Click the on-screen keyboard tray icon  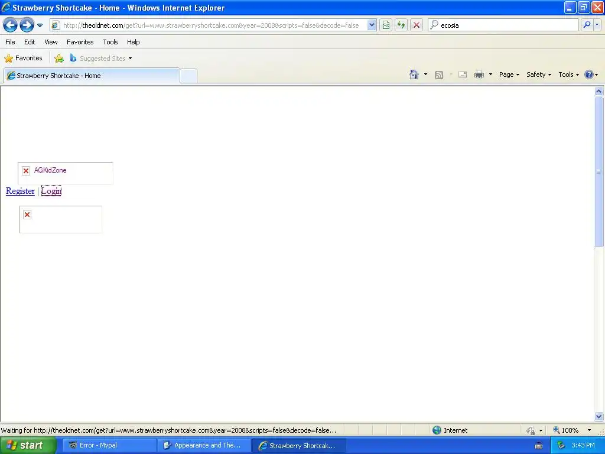[x=539, y=446]
